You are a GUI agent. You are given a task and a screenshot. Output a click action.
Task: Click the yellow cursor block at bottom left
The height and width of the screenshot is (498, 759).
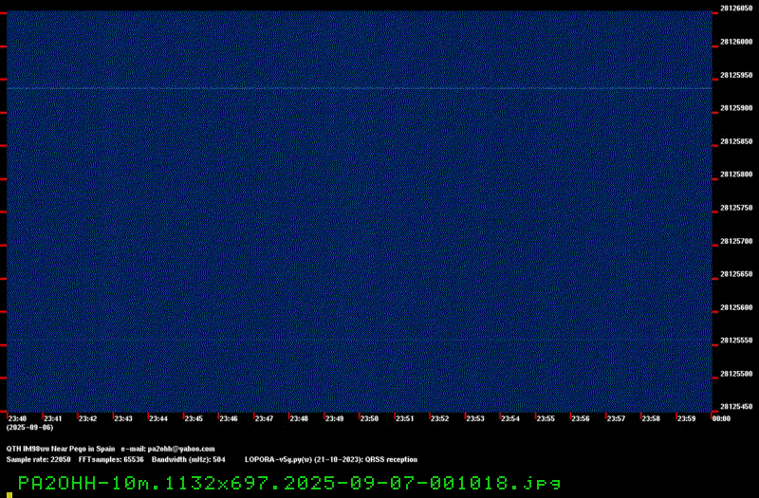9,495
